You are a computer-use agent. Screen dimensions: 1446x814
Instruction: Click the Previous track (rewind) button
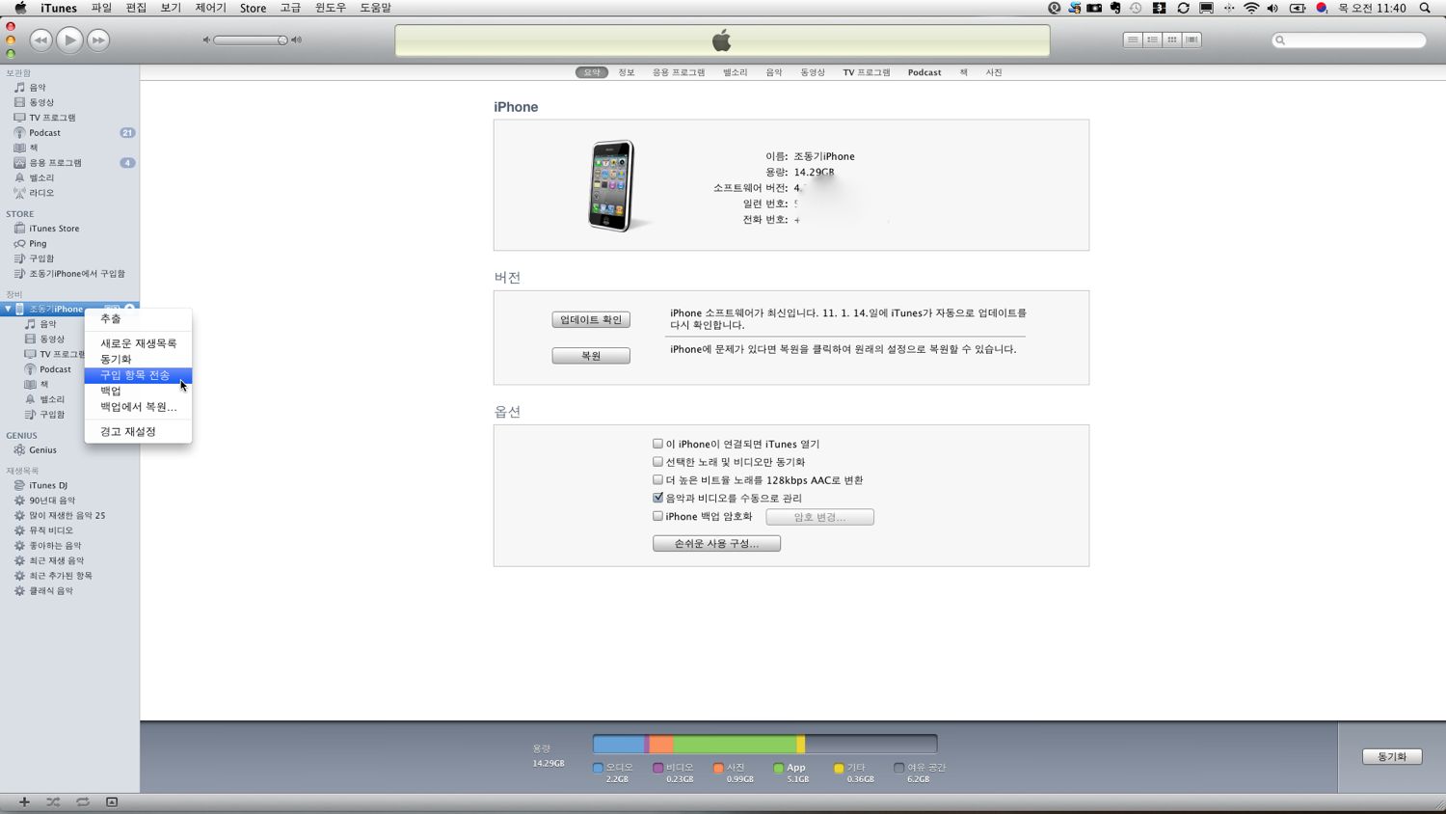(40, 40)
